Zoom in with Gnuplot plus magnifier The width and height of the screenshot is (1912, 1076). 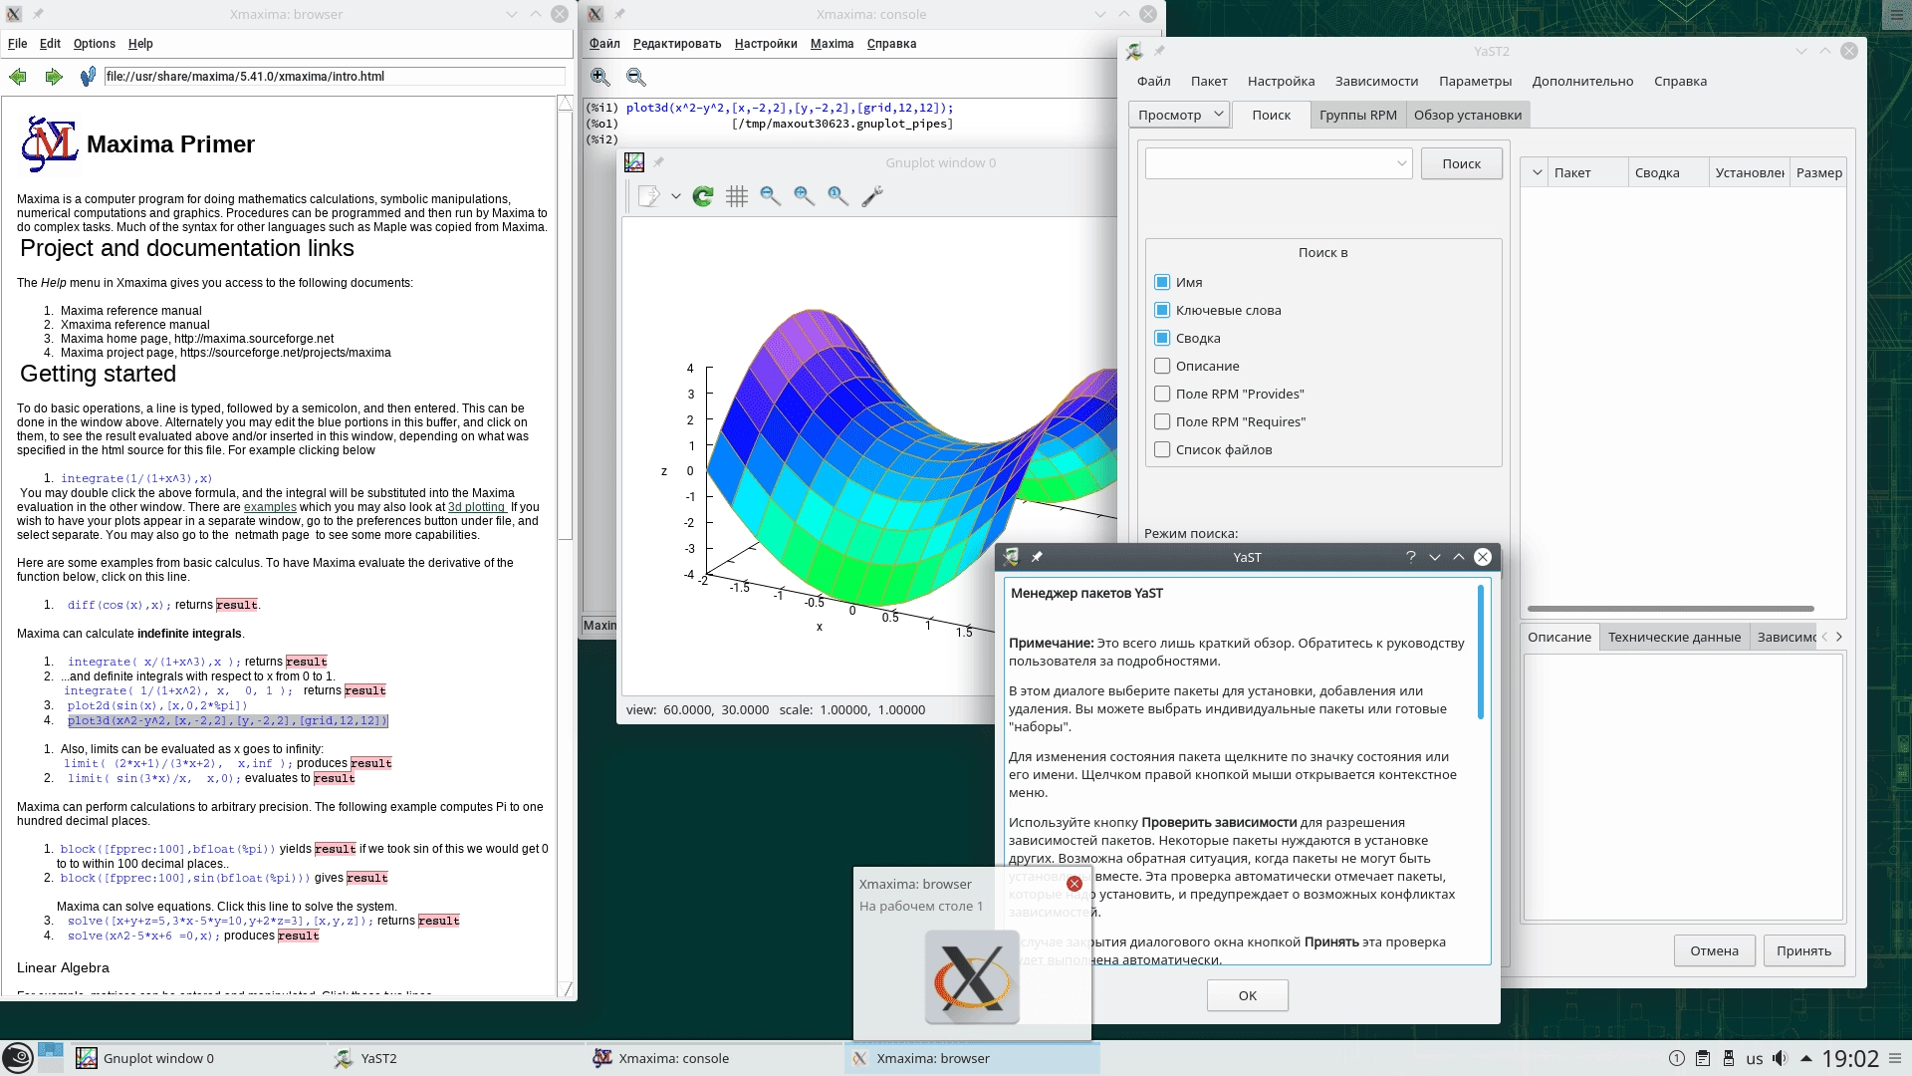(805, 196)
